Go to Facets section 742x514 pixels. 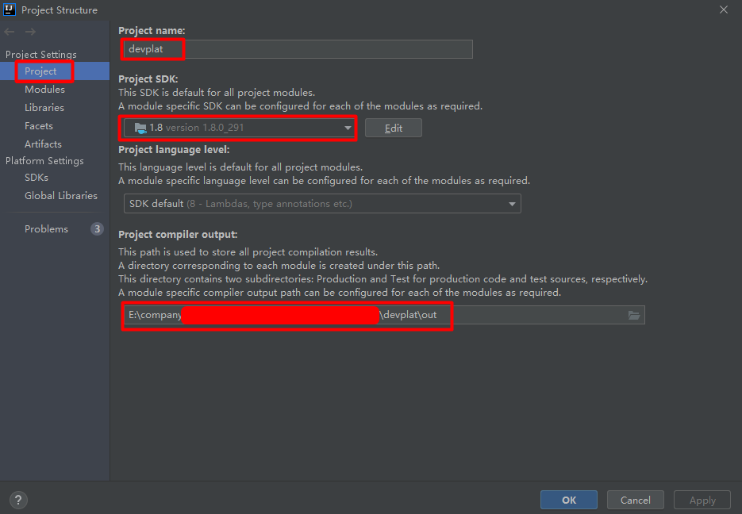[x=39, y=126]
